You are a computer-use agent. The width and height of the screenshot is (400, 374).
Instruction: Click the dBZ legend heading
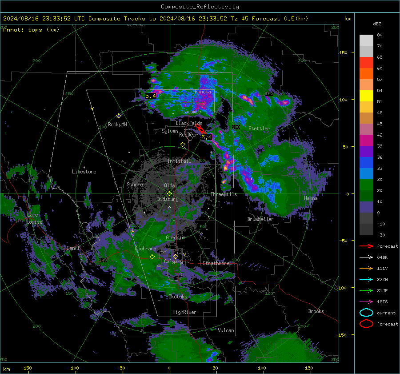click(377, 24)
